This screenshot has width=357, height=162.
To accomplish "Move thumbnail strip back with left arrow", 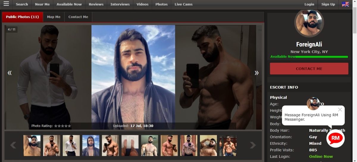I will tap(13, 145).
